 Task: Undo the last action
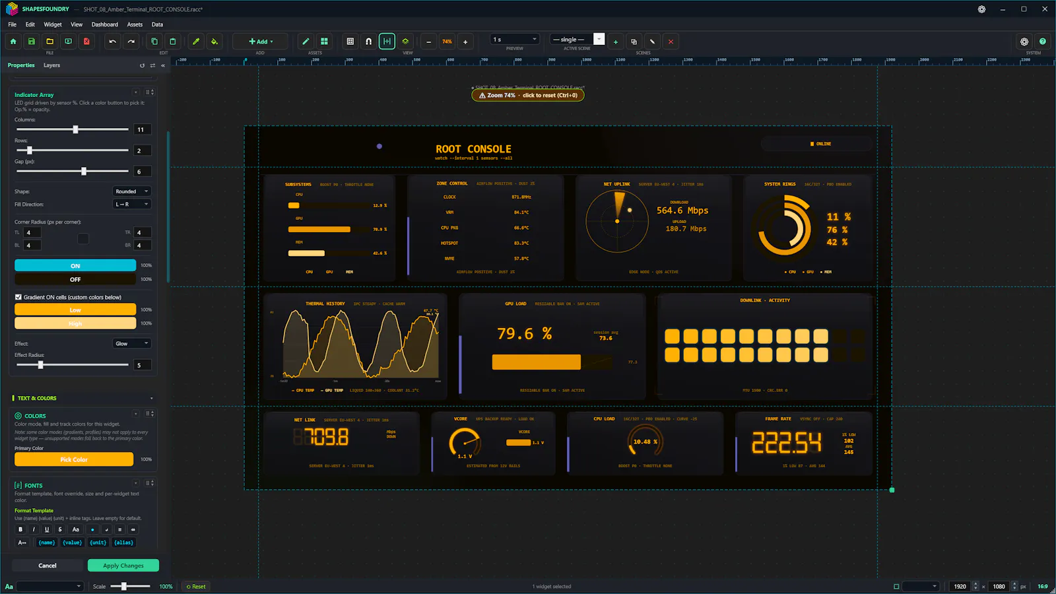pyautogui.click(x=113, y=42)
